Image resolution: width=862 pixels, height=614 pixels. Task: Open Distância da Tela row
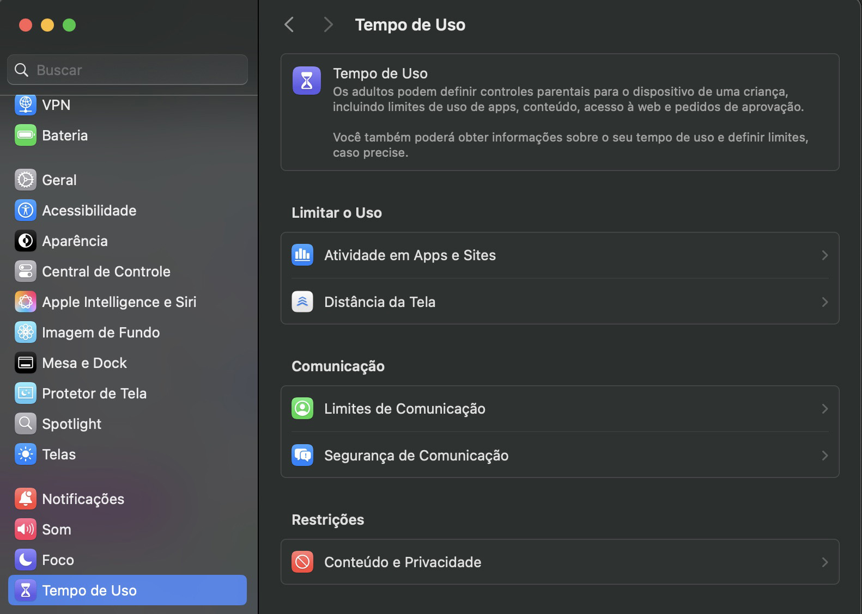(560, 302)
